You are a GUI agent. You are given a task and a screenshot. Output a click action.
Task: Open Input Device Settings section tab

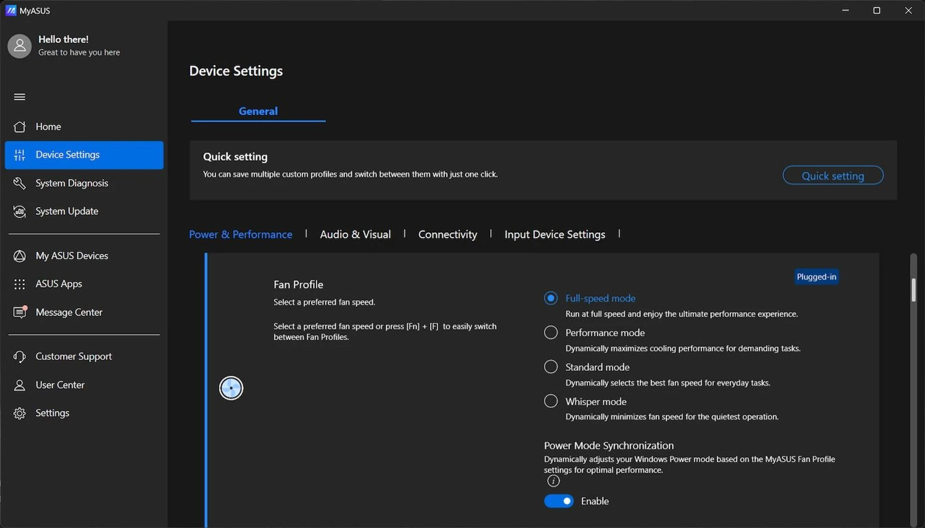(555, 234)
